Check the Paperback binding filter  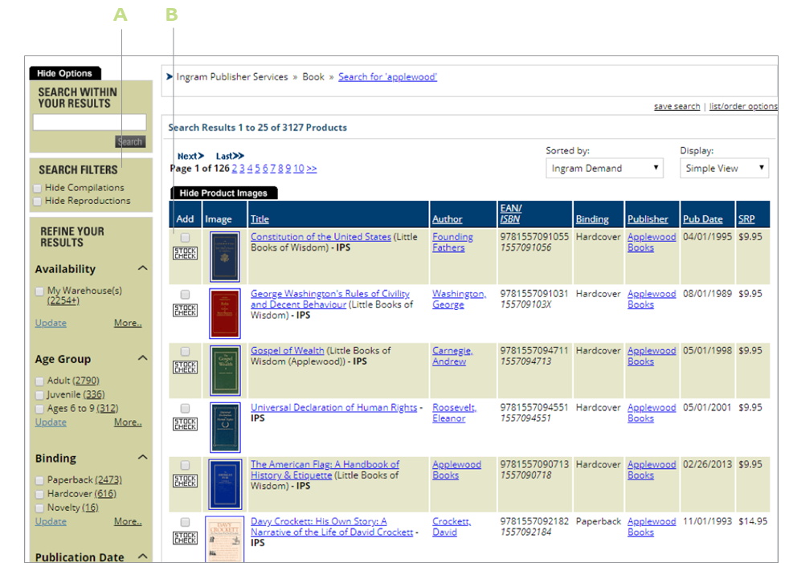coord(39,480)
